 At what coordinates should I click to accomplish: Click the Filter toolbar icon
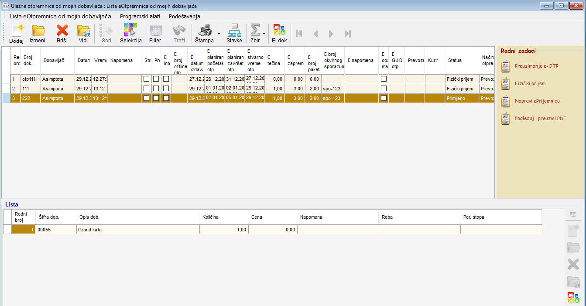155,33
